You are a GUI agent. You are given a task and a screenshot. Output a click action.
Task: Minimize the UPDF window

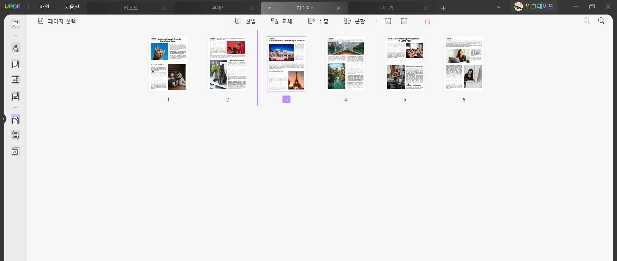pos(576,6)
